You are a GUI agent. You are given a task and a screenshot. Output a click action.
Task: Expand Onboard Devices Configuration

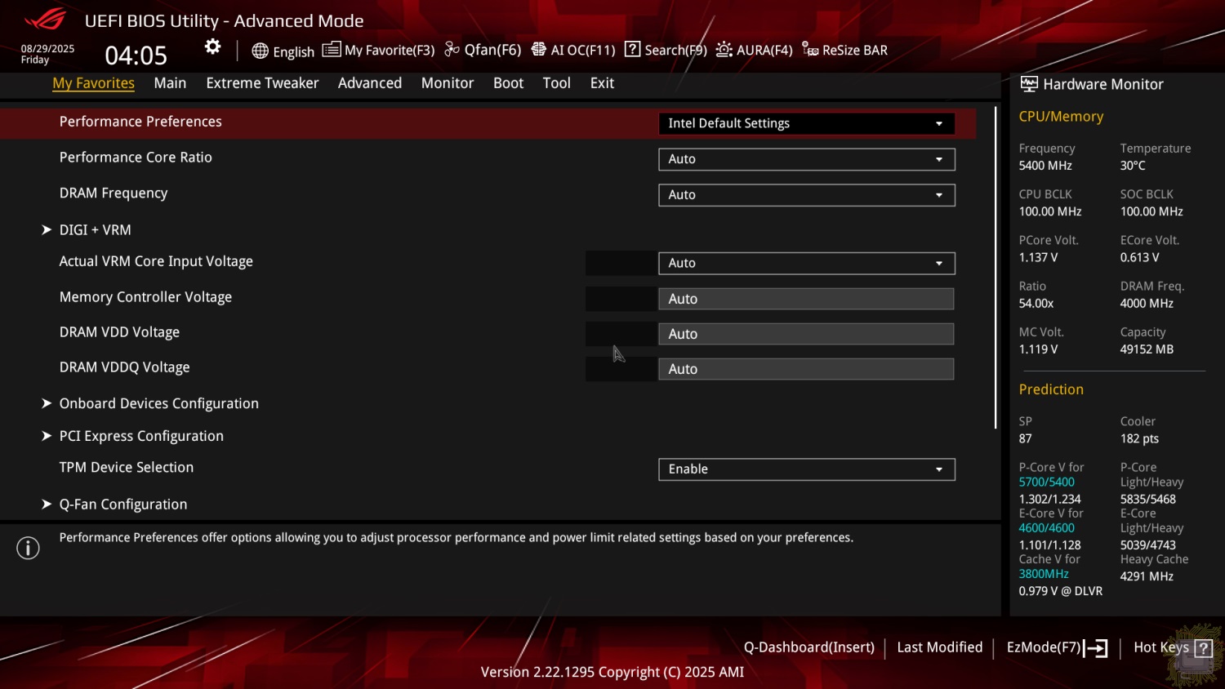(158, 403)
